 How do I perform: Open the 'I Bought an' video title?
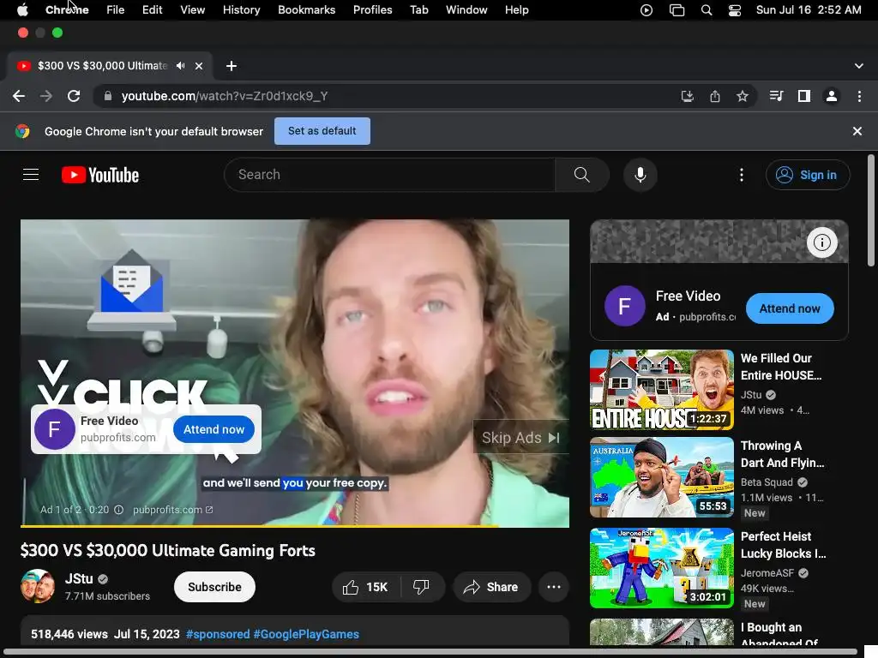pos(779,635)
